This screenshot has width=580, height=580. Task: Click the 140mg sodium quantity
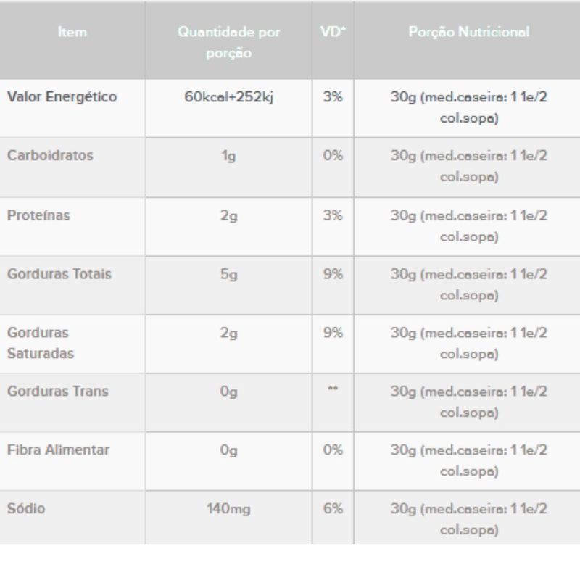pyautogui.click(x=228, y=510)
